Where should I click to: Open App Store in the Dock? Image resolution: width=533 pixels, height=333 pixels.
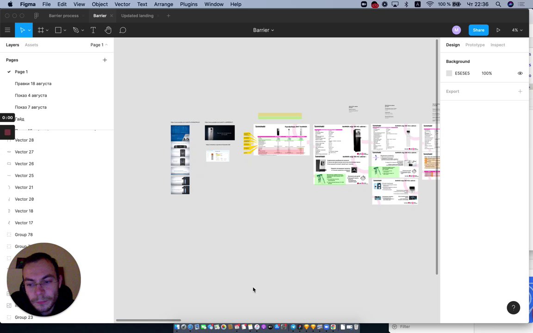(277, 327)
